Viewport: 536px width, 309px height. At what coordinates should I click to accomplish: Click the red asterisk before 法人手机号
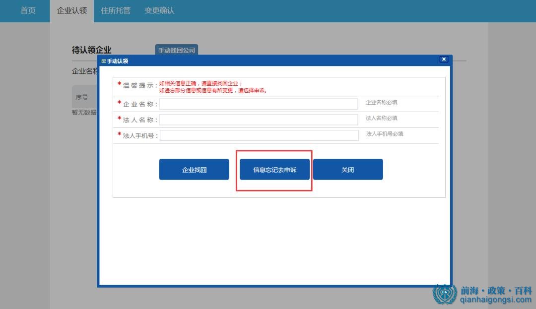click(119, 135)
